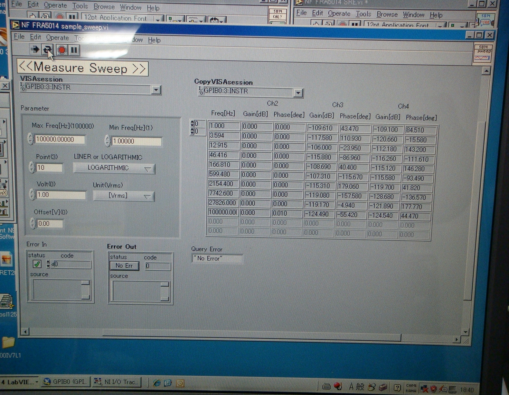Click the vertical scrollbar down arrow
This screenshot has width=509, height=395.
465,332
